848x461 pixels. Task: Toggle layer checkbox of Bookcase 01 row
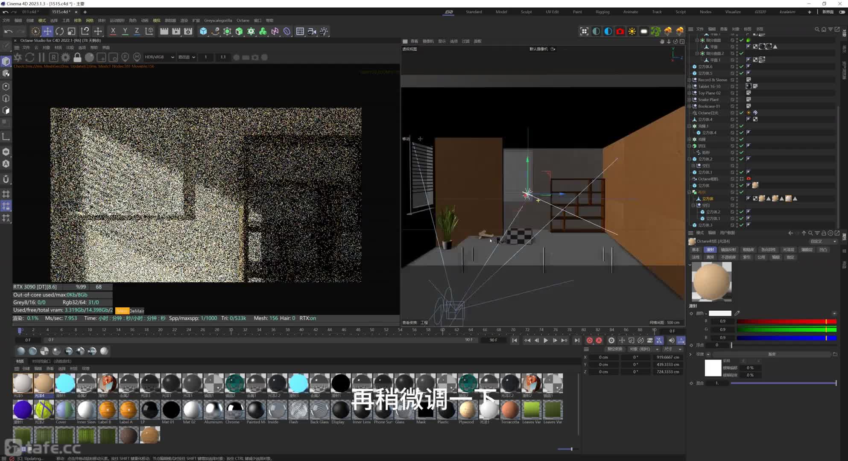click(x=732, y=106)
